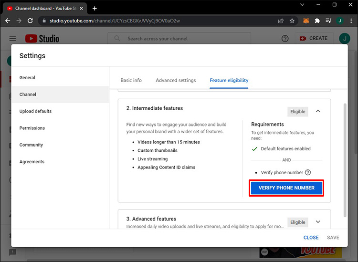Image resolution: width=358 pixels, height=262 pixels.
Task: Click the VERIFY PHONE NUMBER button
Action: point(286,188)
